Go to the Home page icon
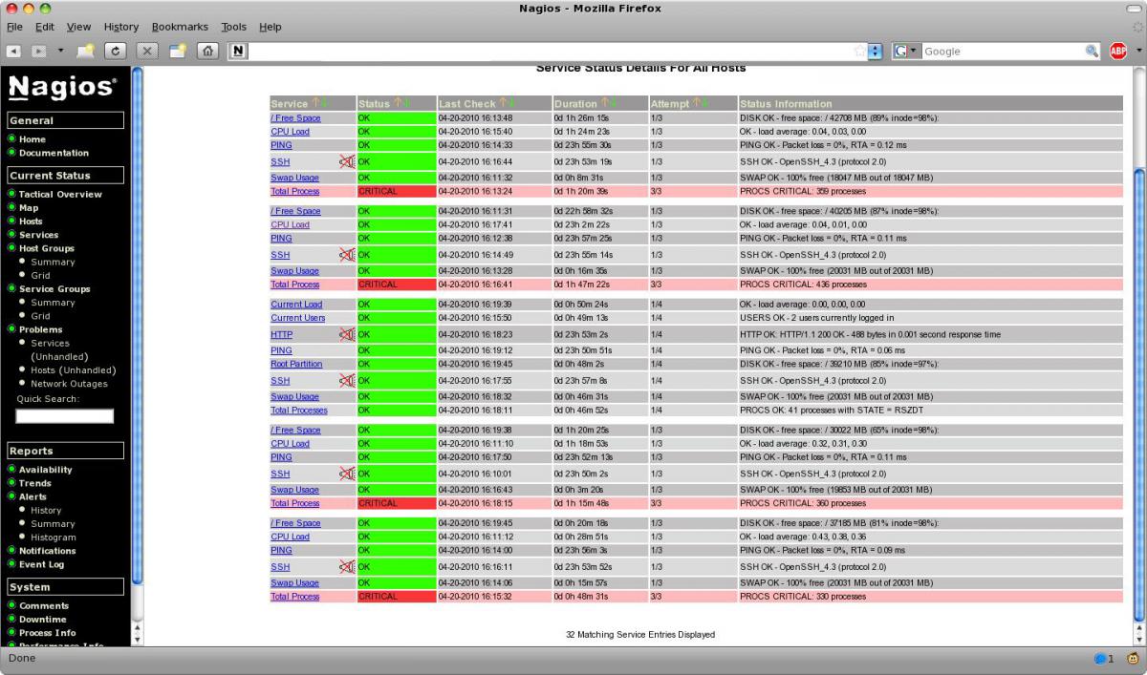 (x=207, y=52)
